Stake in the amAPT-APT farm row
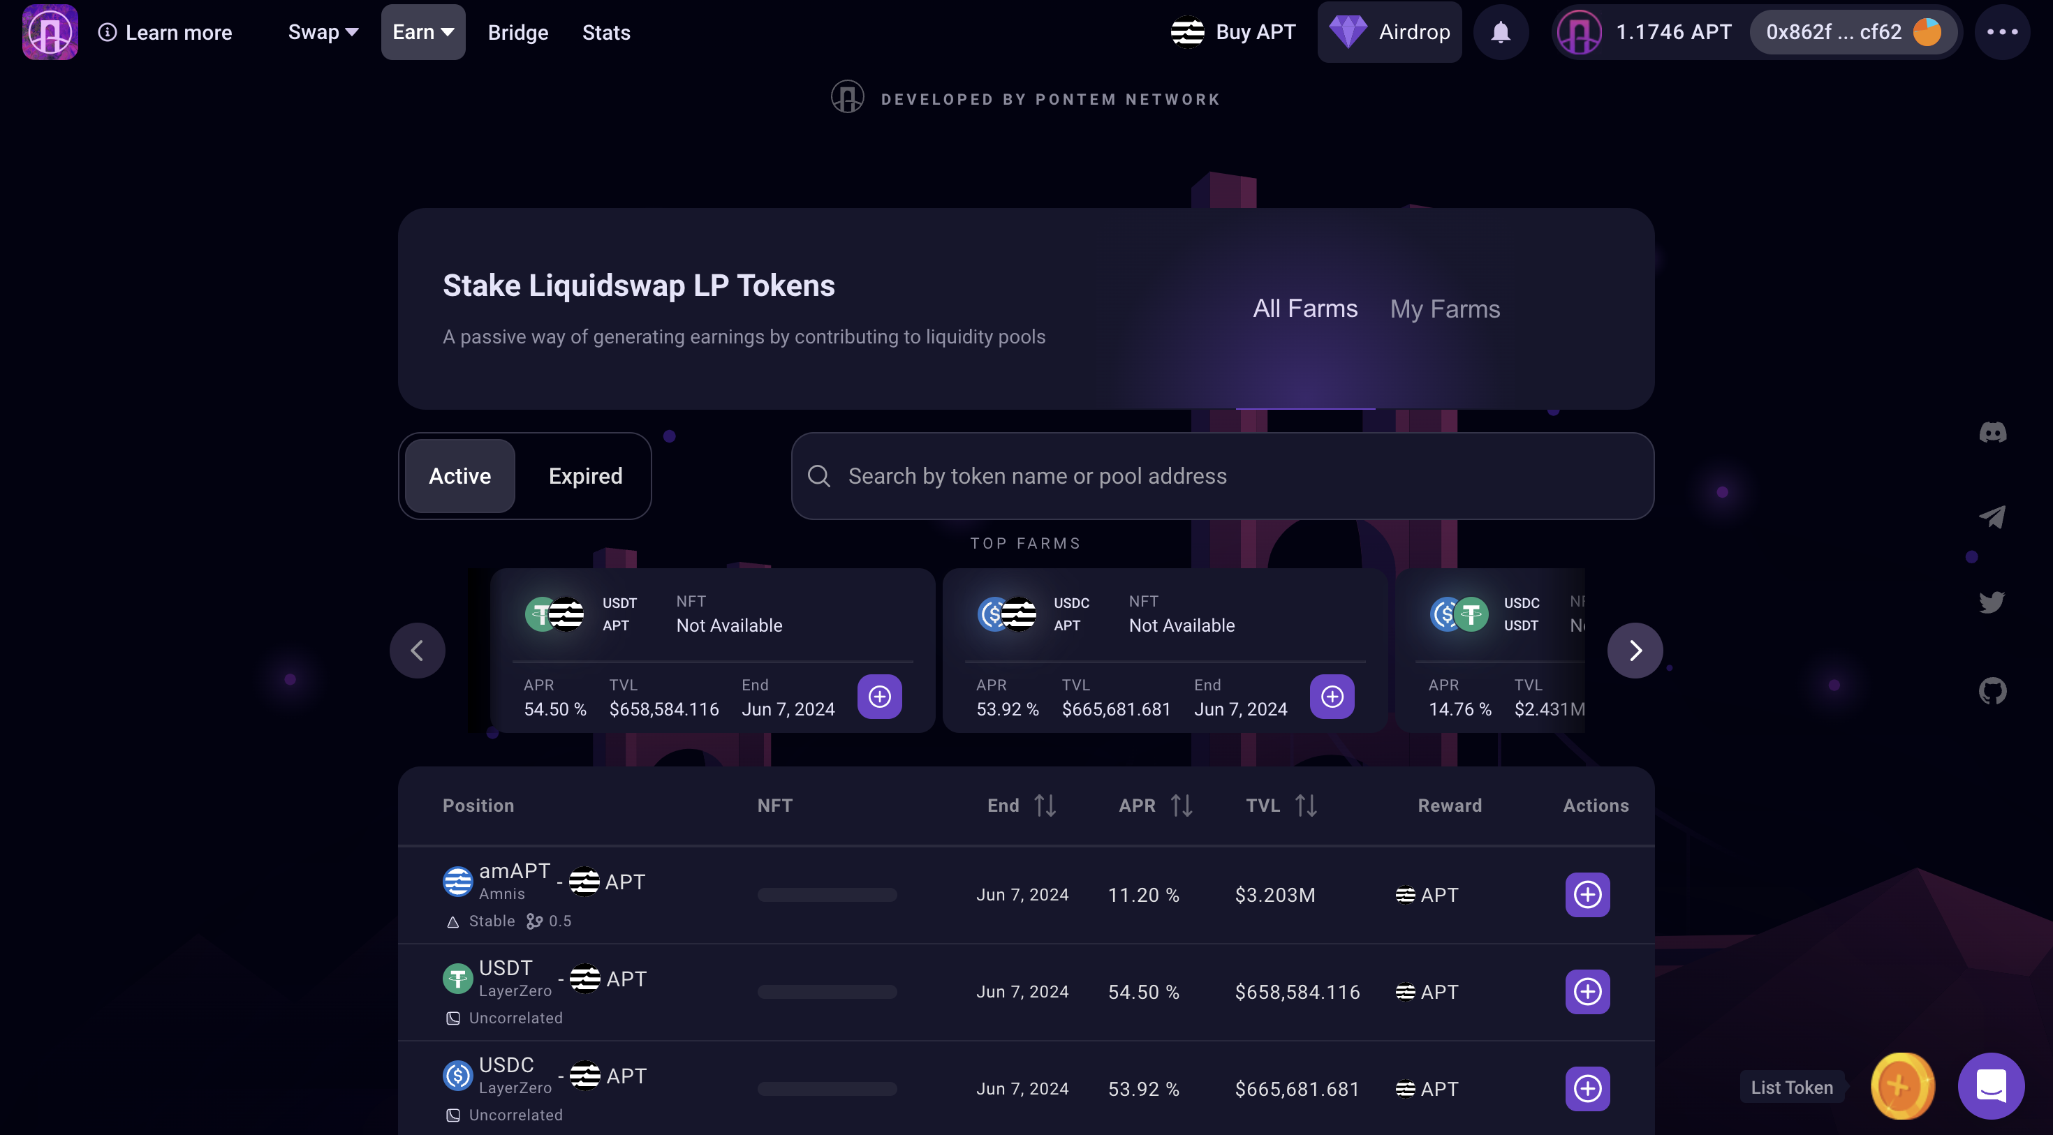 coord(1587,894)
